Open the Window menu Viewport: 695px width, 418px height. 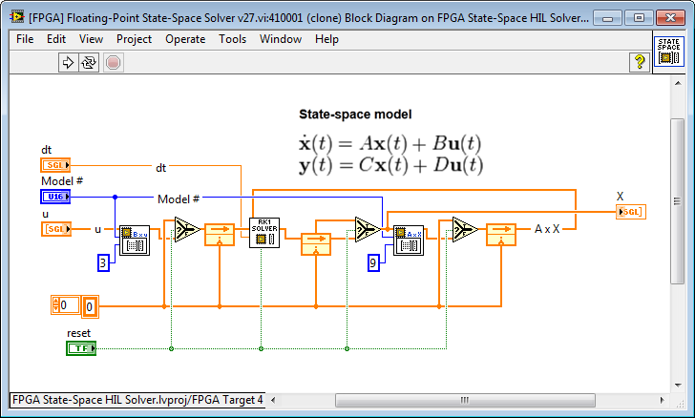click(x=281, y=39)
